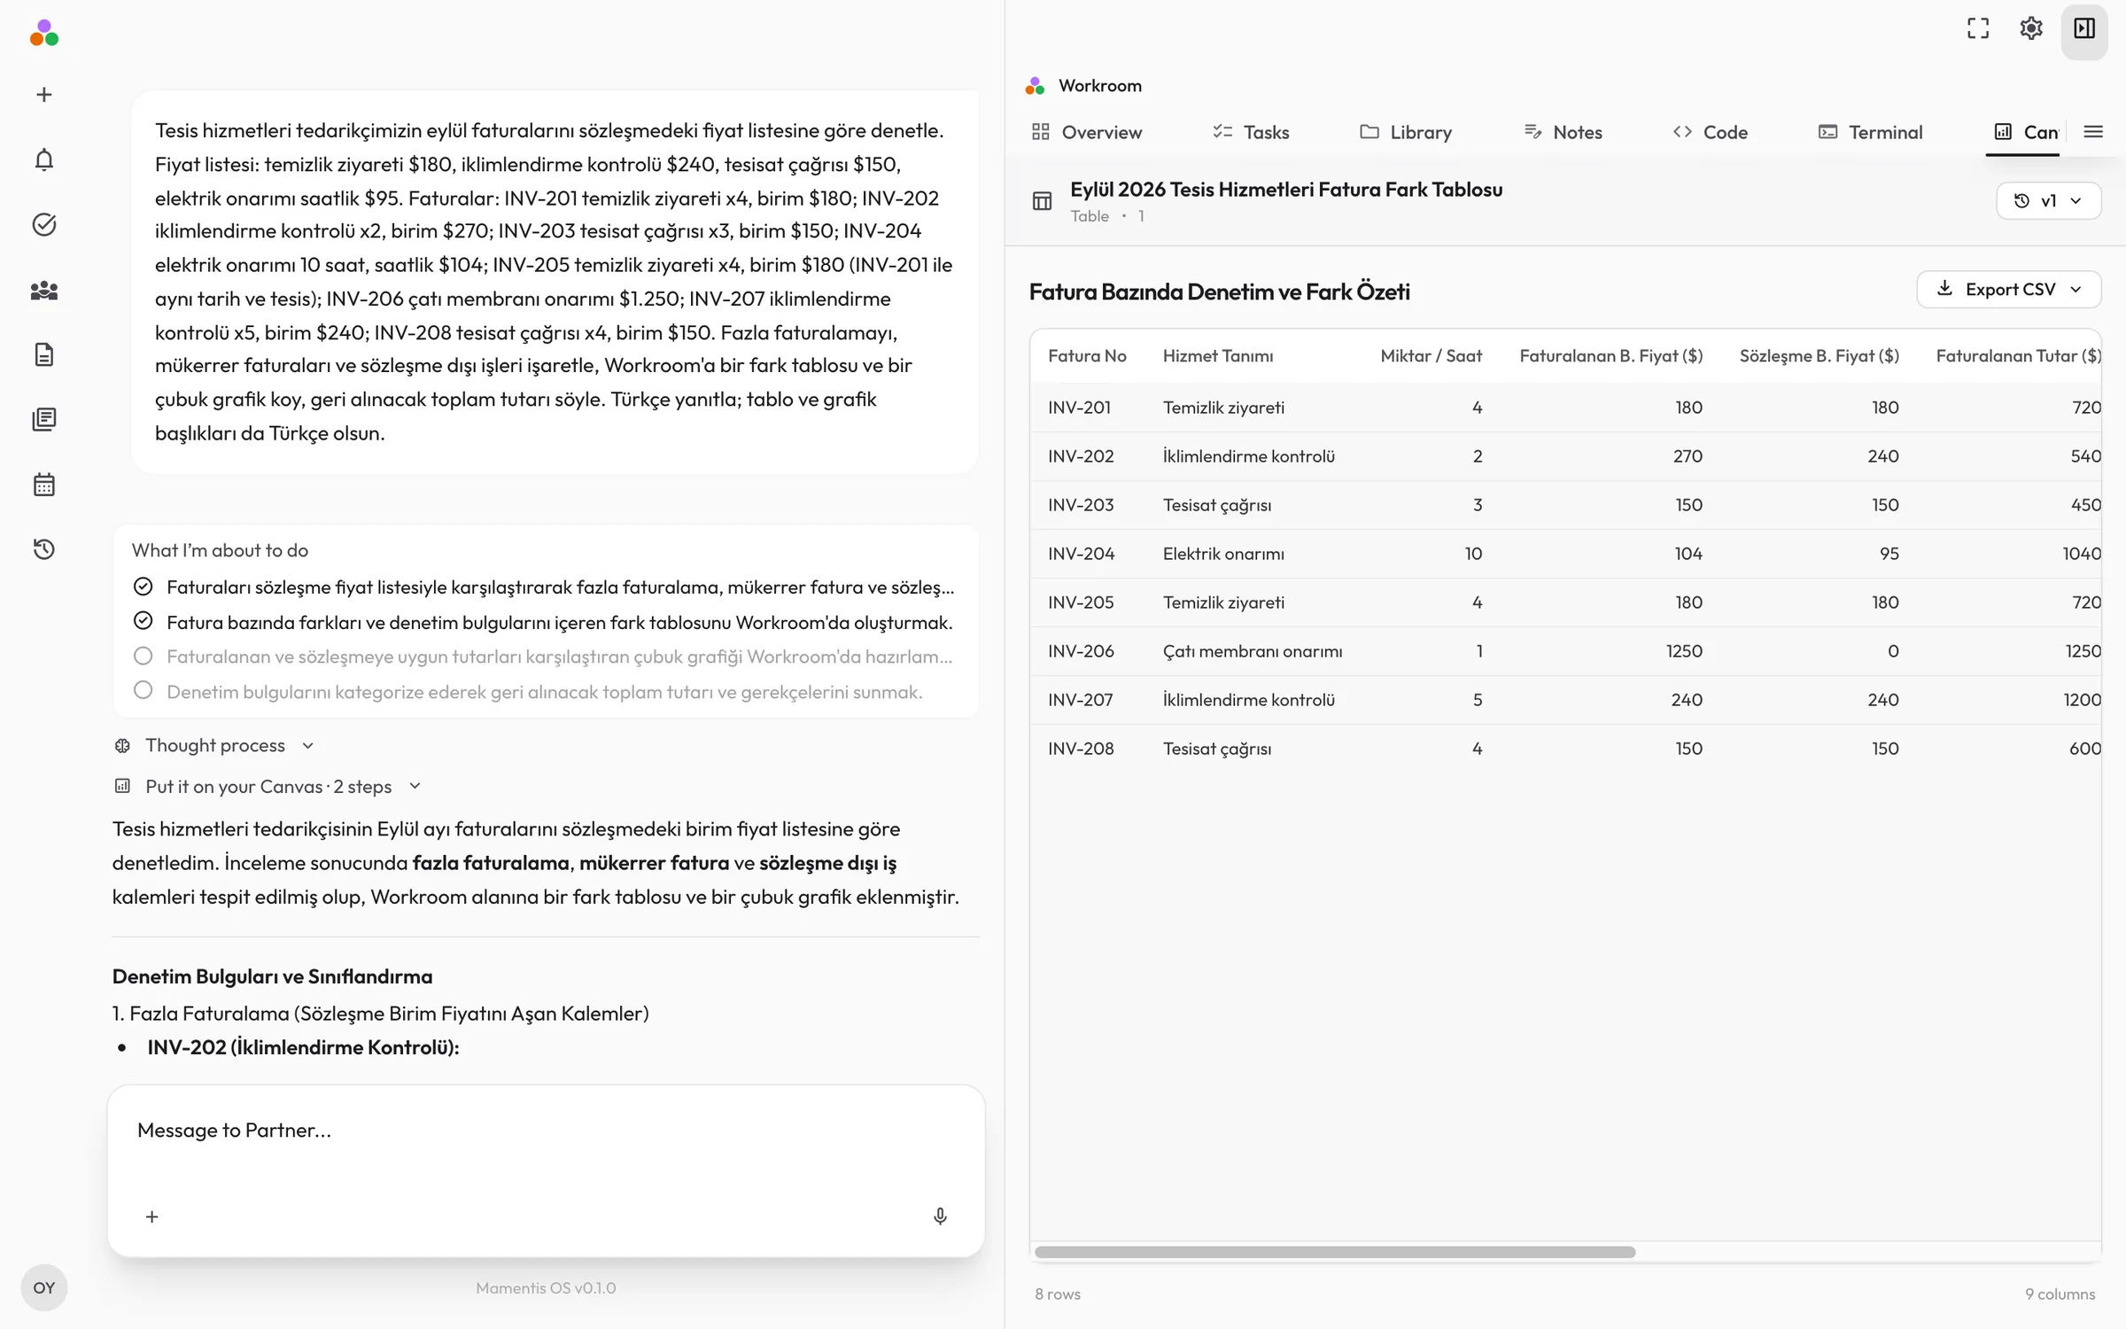
Task: Click the Export CSV button
Action: tap(2008, 290)
